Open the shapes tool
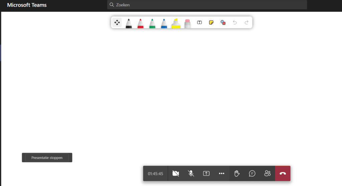 223,22
